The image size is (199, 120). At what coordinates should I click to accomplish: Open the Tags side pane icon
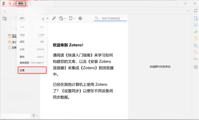(196, 52)
